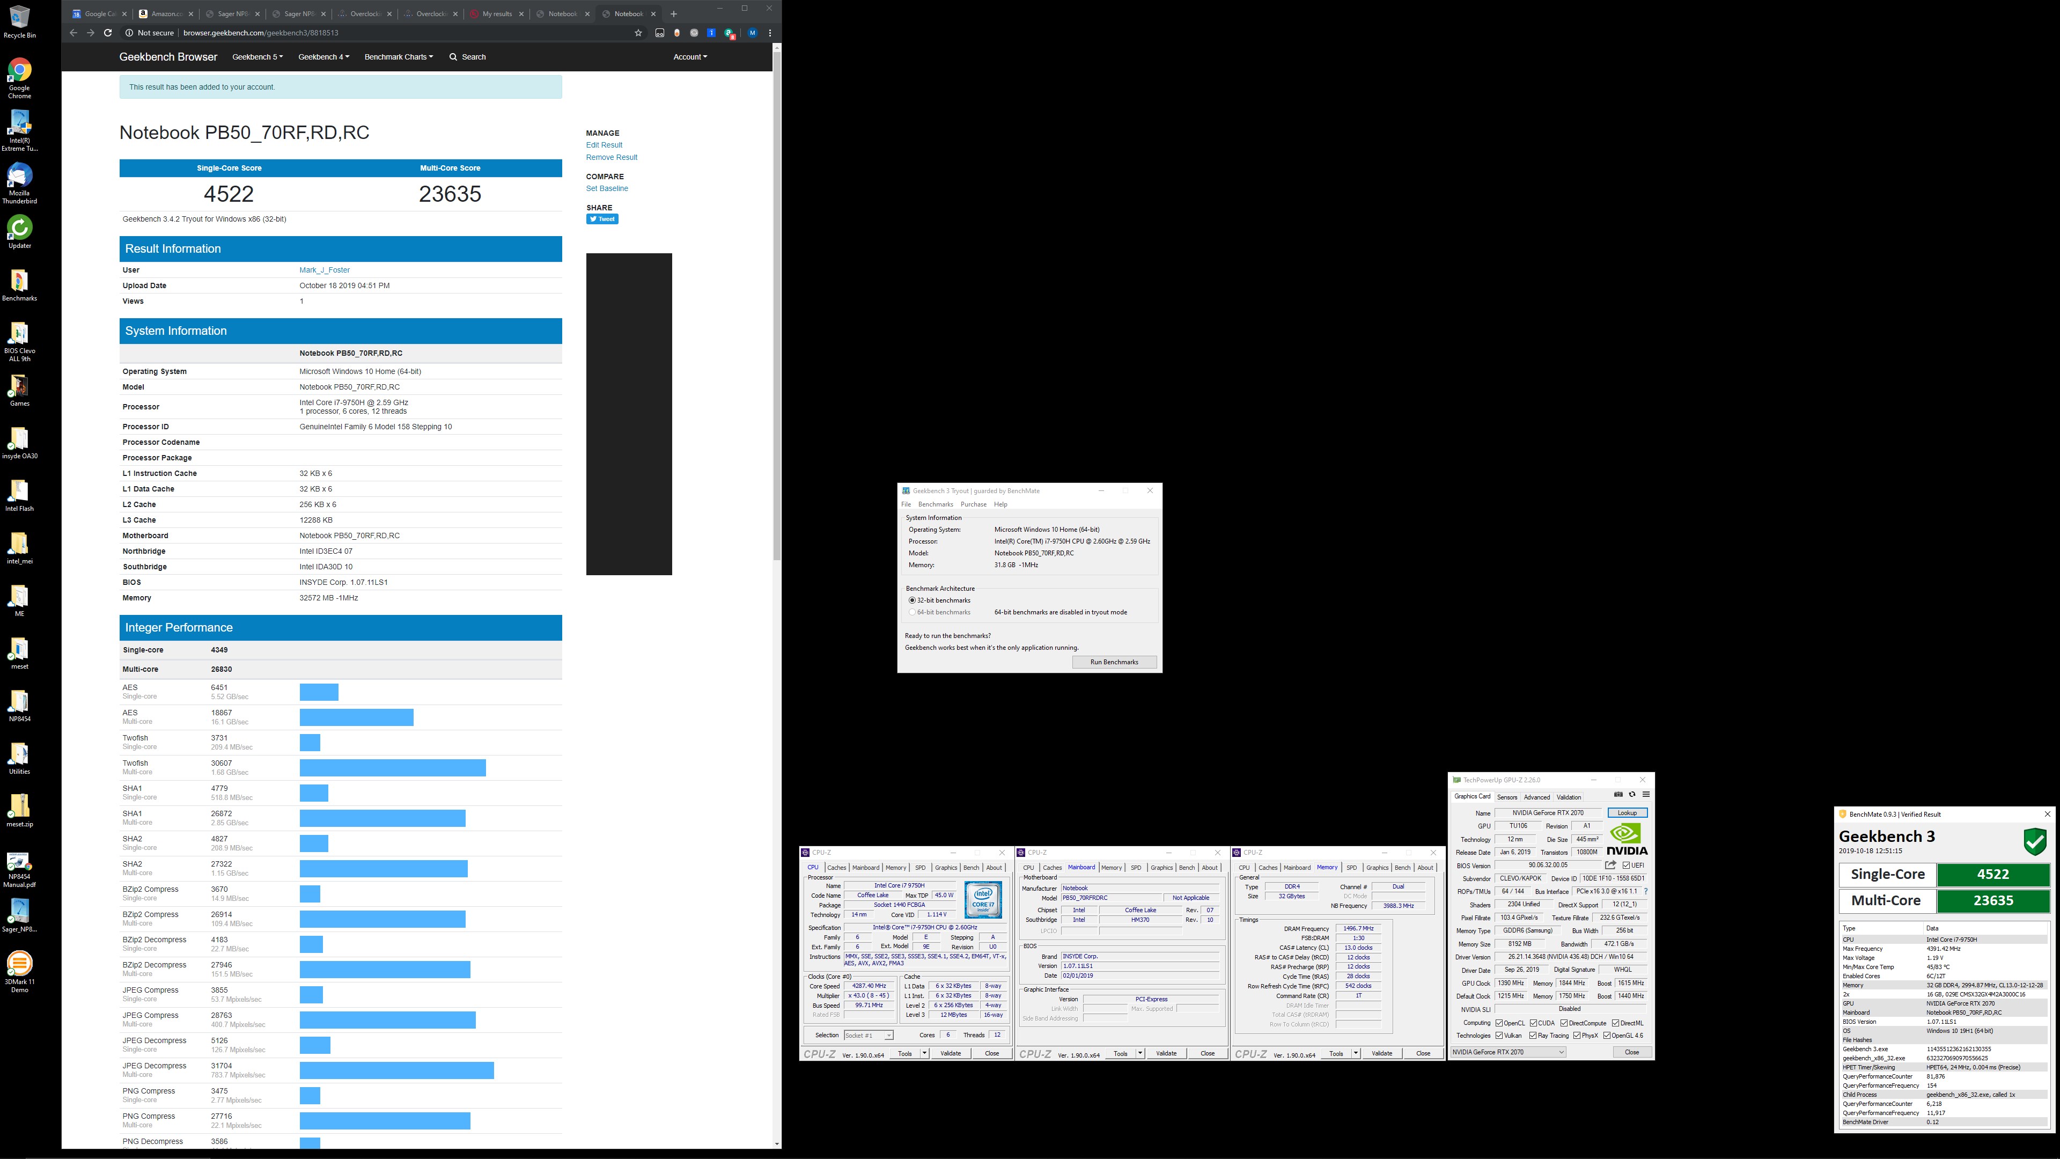Open the Validation tab in GPU-Z

click(1568, 797)
